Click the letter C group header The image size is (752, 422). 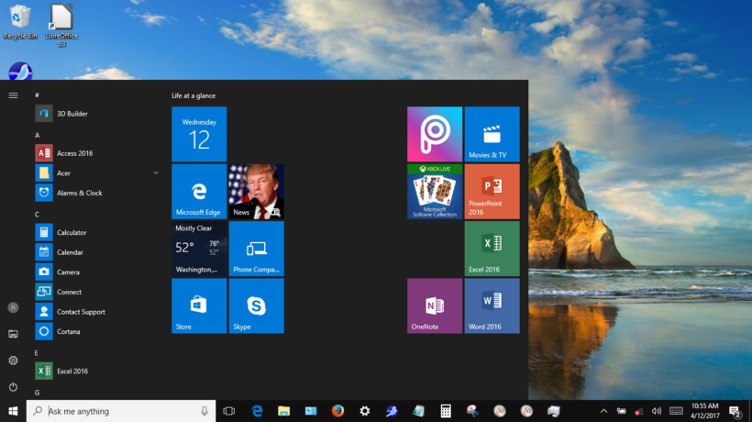coord(37,215)
